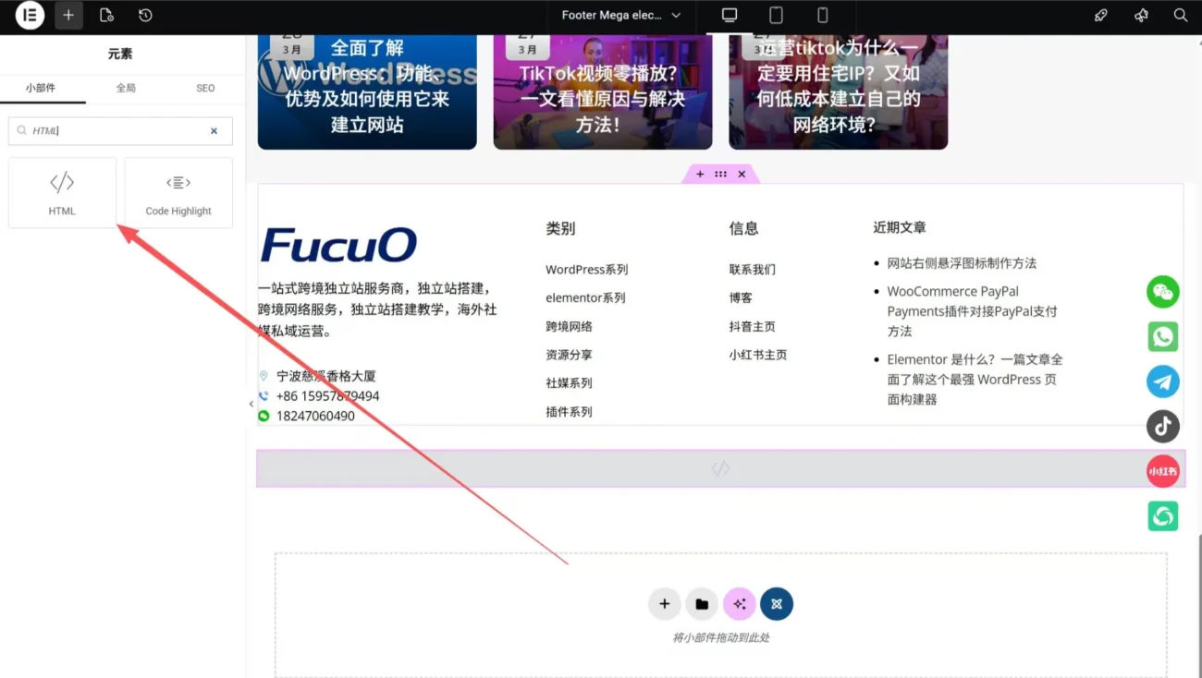
Task: Open the Elementor hamburger menu
Action: (x=28, y=15)
